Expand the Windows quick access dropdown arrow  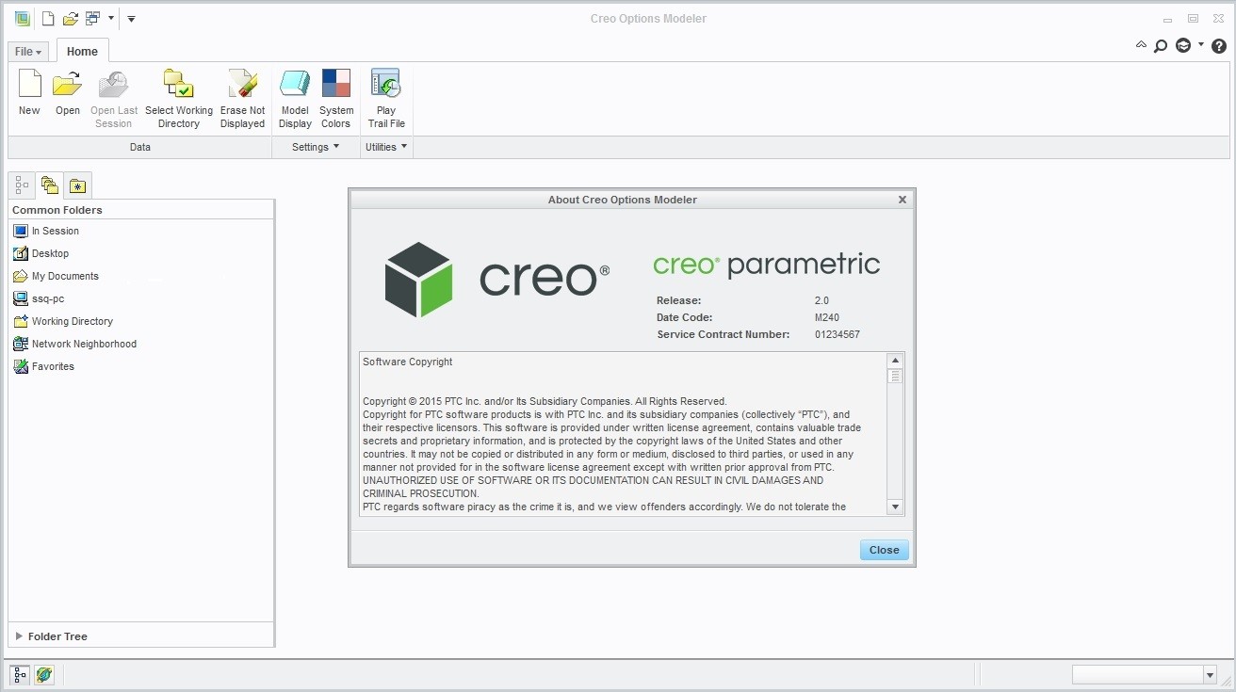tap(111, 18)
